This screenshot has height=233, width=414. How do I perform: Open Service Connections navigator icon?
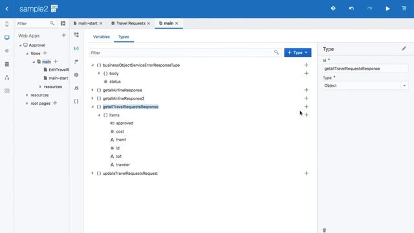(x=7, y=50)
